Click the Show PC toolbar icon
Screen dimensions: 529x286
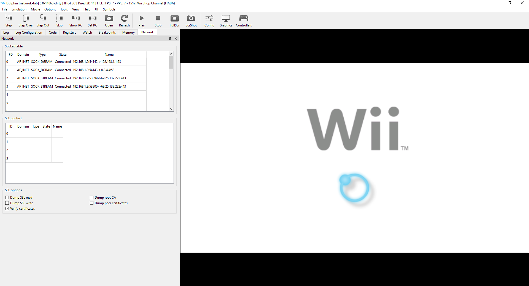point(76,21)
